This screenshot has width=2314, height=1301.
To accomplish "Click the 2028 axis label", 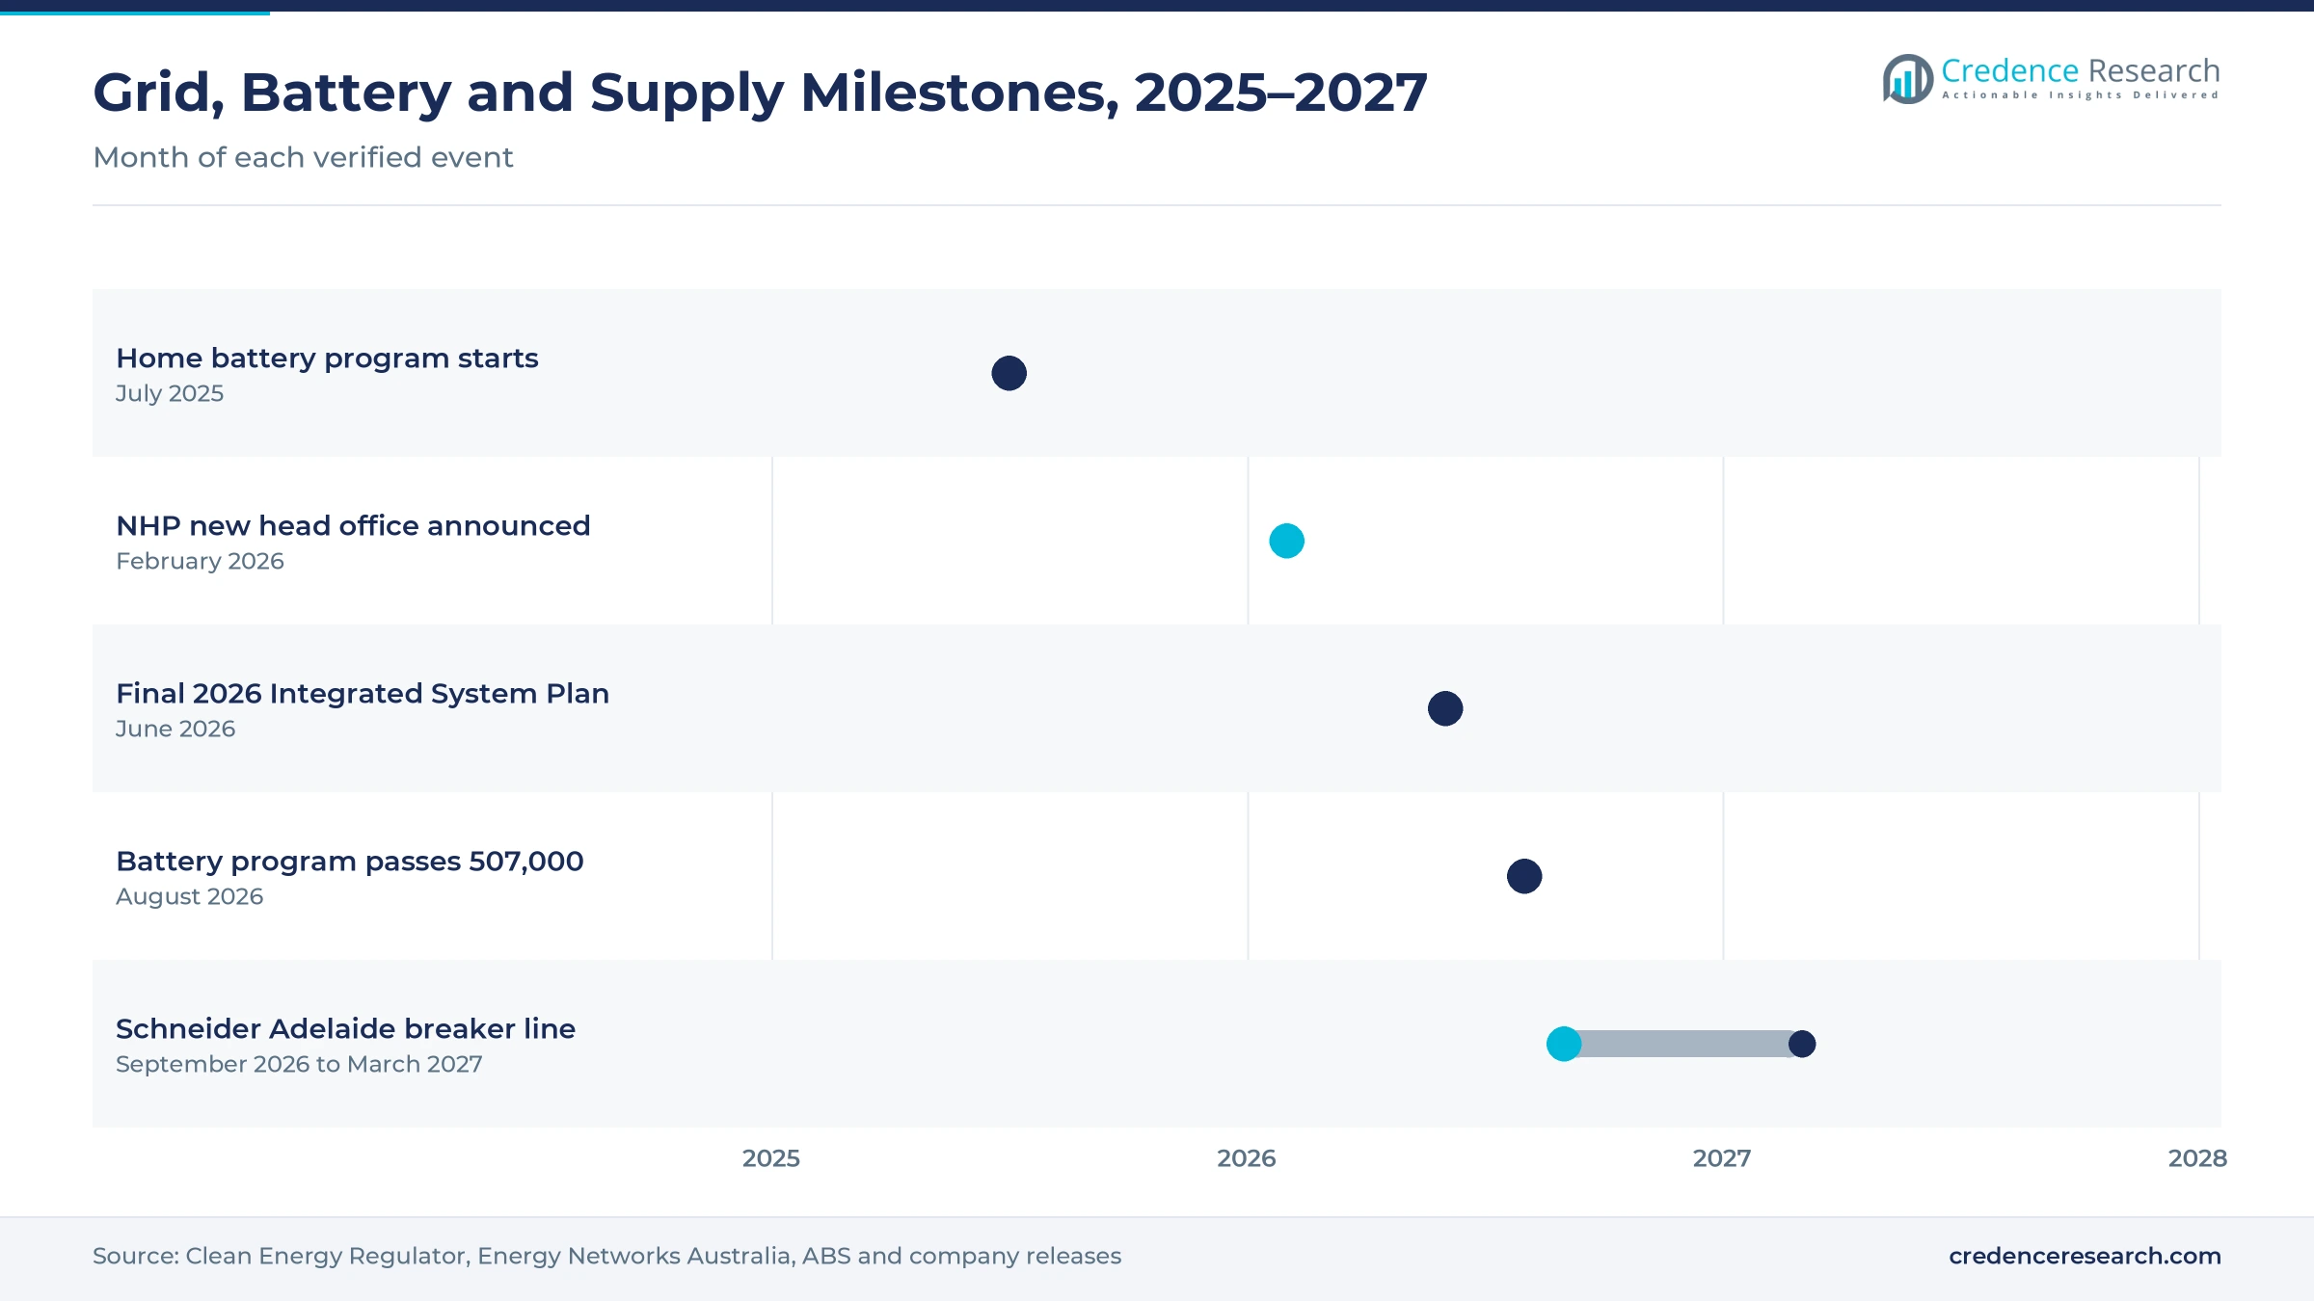I will coord(2197,1158).
